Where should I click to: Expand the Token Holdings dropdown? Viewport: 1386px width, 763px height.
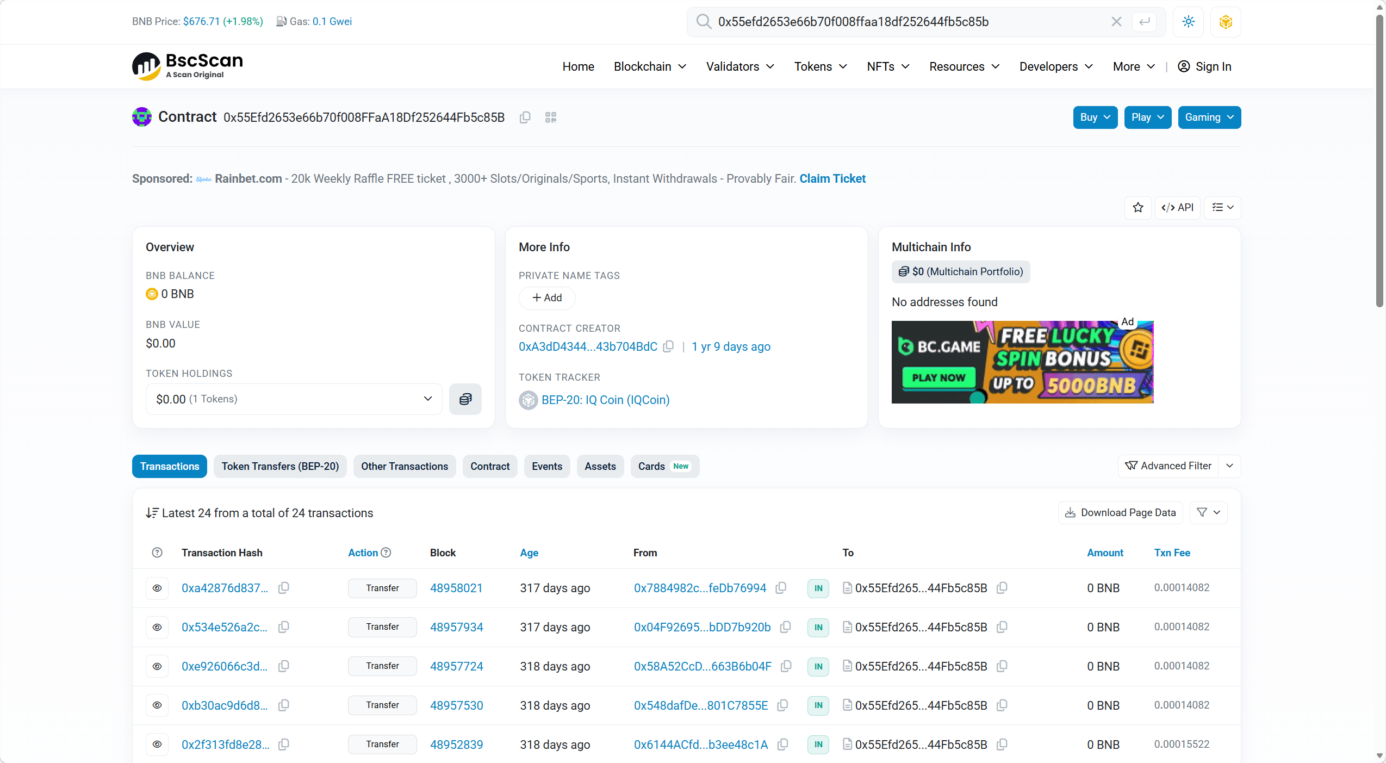[294, 399]
